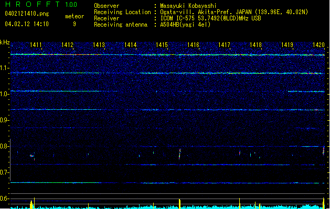
Task: Click the Receiving Location label
Action: pyautogui.click(x=121, y=11)
